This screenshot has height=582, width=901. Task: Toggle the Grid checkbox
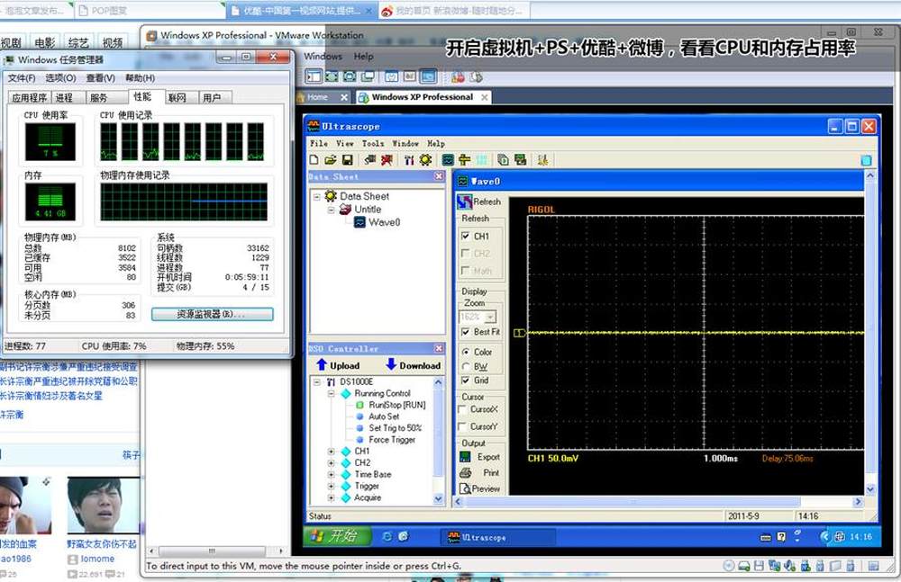(466, 380)
